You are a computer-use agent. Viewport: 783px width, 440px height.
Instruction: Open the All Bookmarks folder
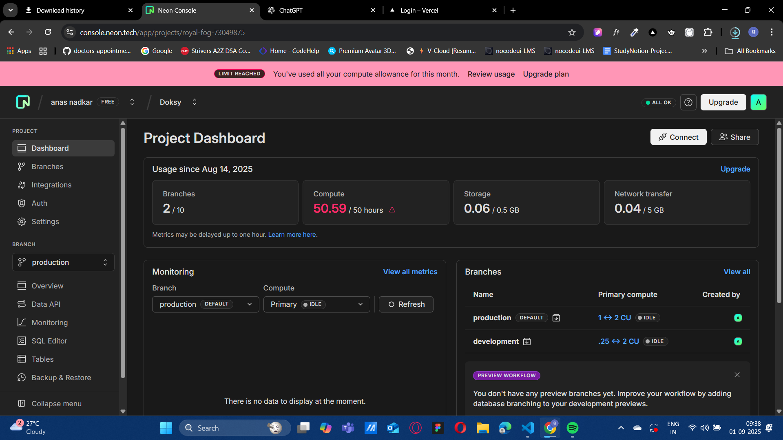pyautogui.click(x=750, y=51)
